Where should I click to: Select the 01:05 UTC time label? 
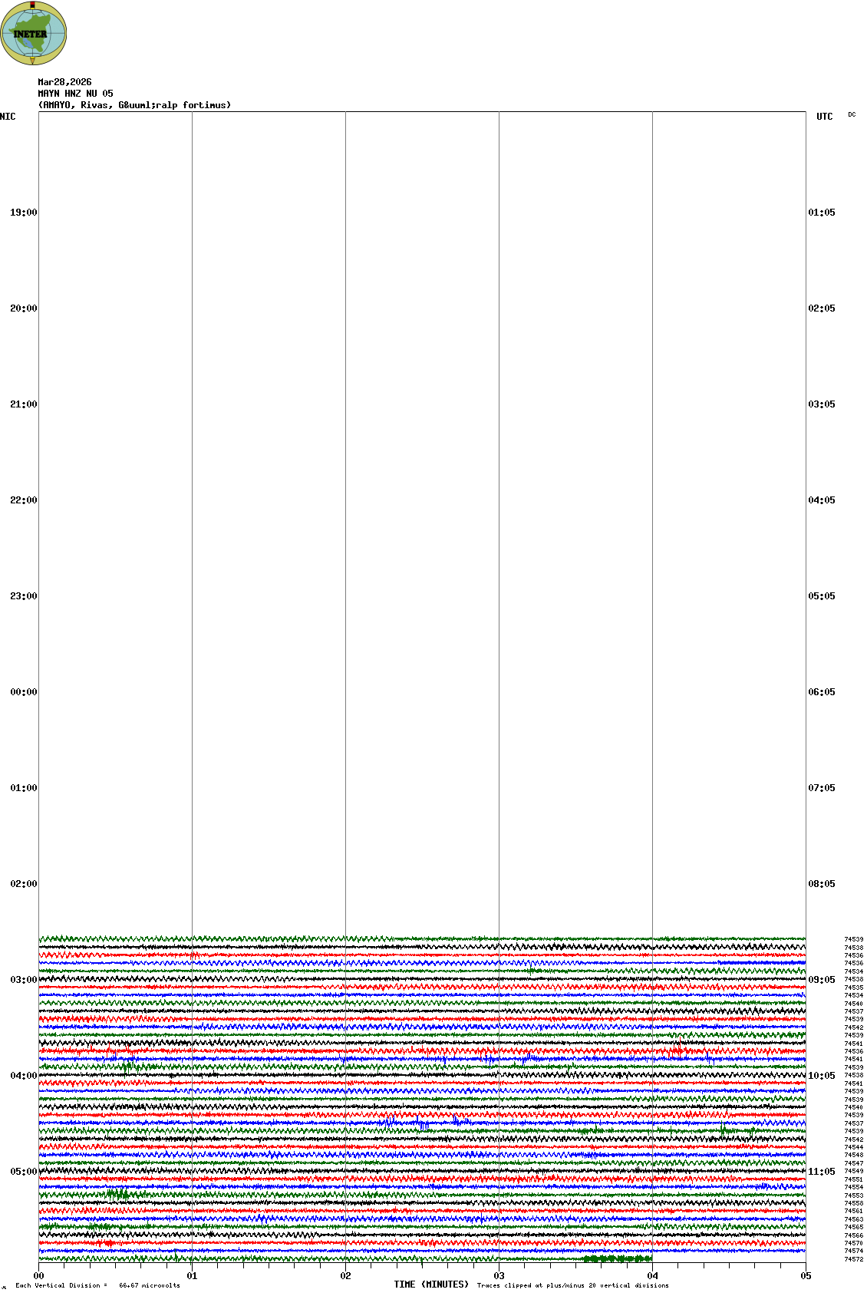coord(822,213)
